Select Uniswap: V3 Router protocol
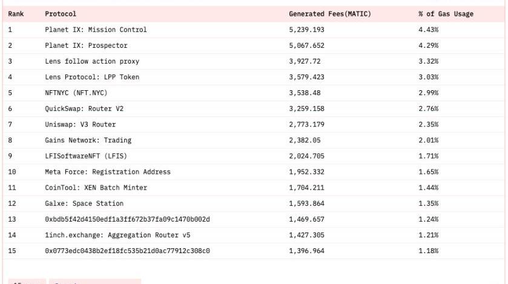Viewport: 508px width, 284px height. tap(80, 124)
